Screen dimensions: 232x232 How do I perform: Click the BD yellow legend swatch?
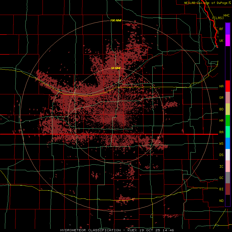point(228,109)
